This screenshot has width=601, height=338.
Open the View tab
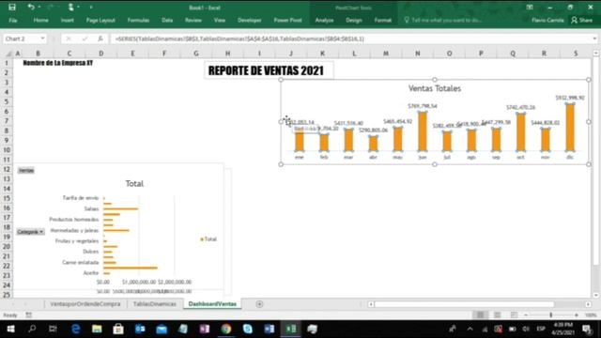point(220,20)
